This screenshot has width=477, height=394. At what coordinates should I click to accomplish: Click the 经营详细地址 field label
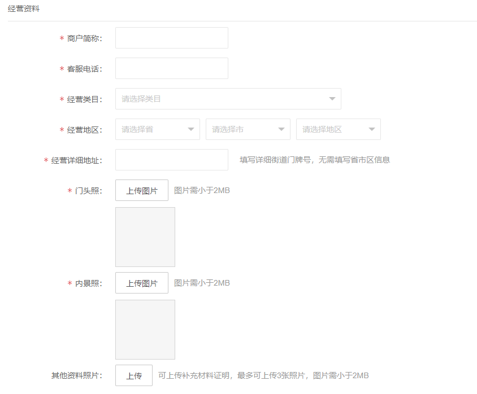[76, 160]
